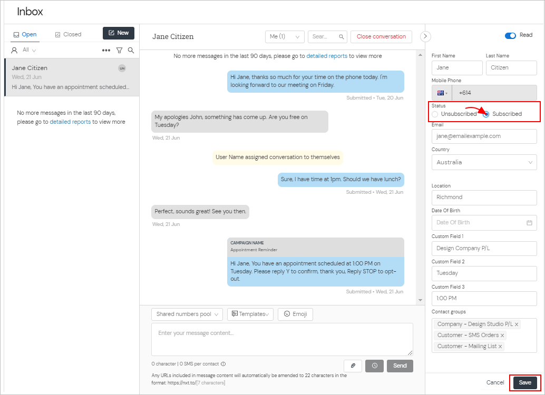Click the Jane Citizen conversation title
This screenshot has width=545, height=395.
click(173, 37)
